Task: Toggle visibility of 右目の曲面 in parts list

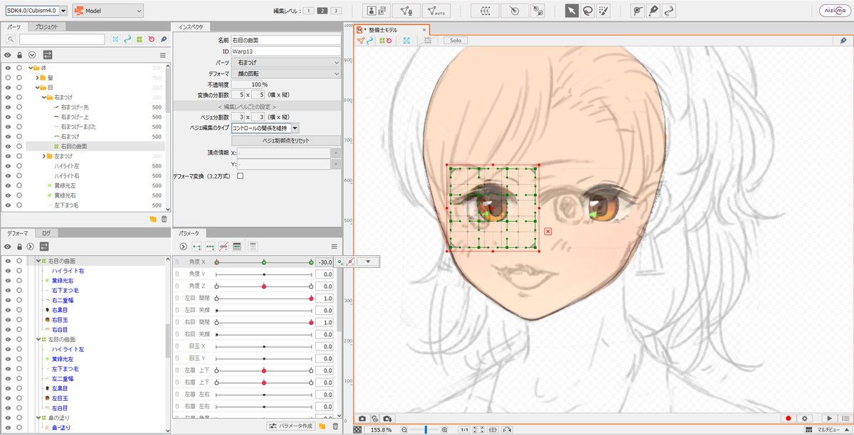Action: 7,146
